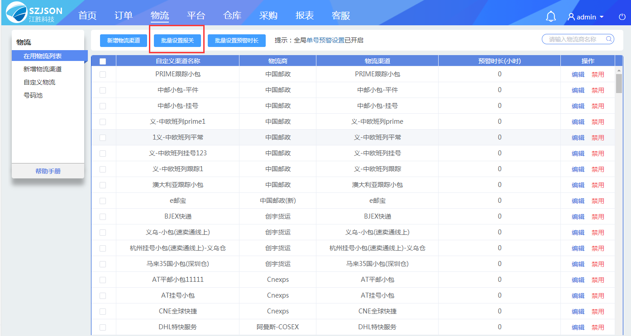
Task: Open the 仓库 top menu
Action: click(x=232, y=15)
